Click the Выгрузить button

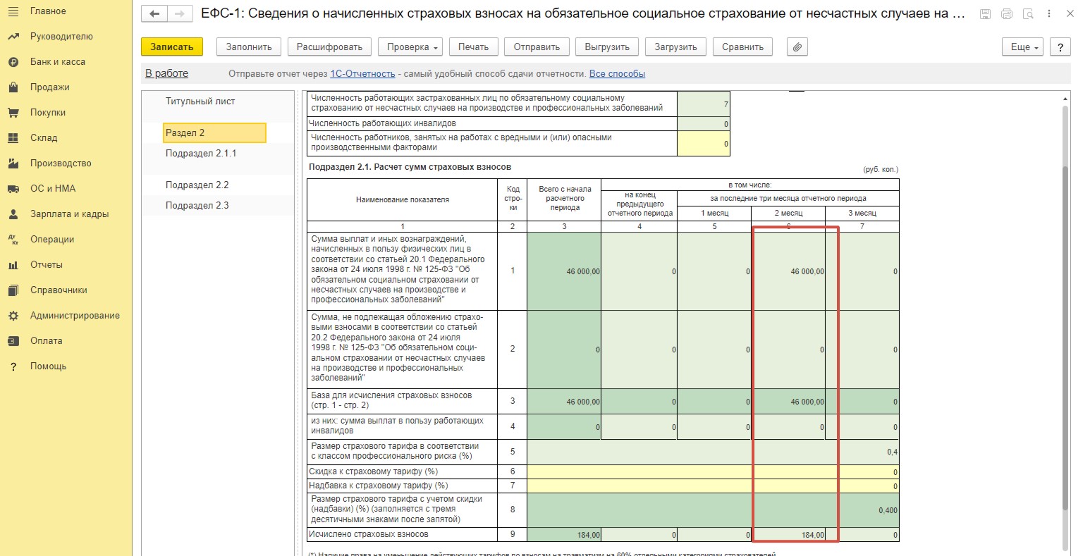[607, 47]
